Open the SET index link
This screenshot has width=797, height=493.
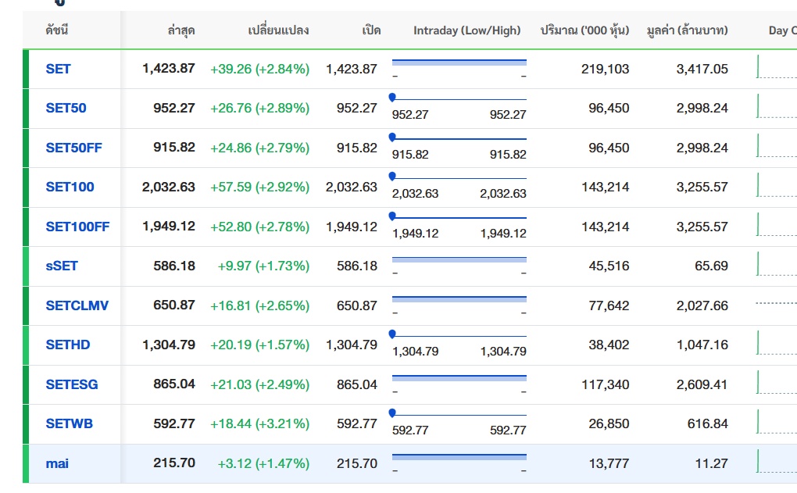coord(58,69)
